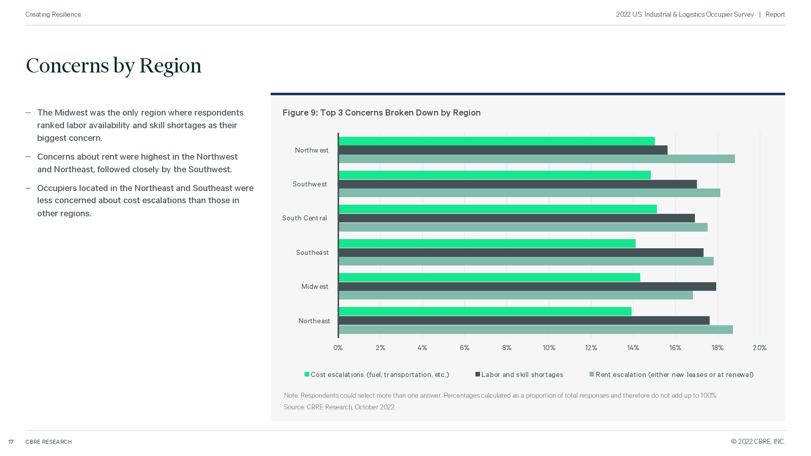
Task: Click the Southwest labor shortages bar
Action: (x=518, y=184)
